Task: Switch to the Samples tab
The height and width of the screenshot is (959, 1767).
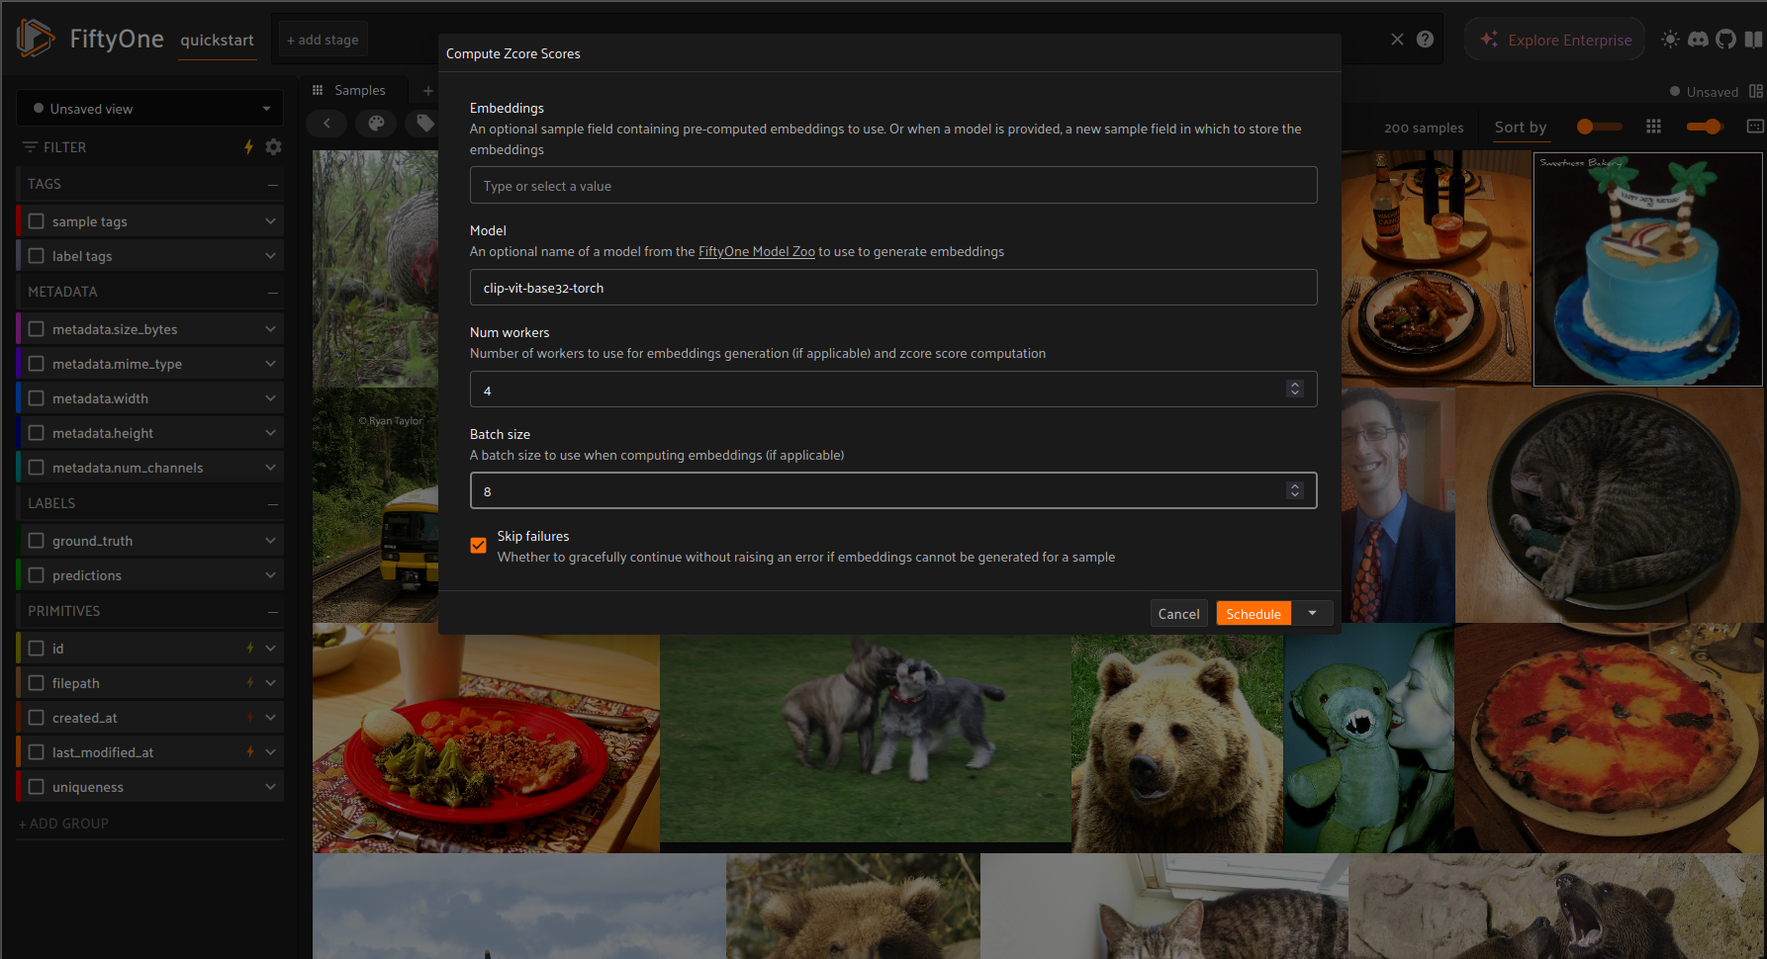Action: coord(359,90)
